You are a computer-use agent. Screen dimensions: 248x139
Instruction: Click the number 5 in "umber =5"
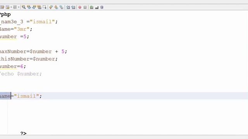click(25, 37)
